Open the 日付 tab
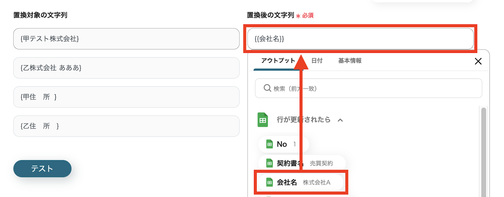Viewport: 504px width, 197px height. (317, 61)
